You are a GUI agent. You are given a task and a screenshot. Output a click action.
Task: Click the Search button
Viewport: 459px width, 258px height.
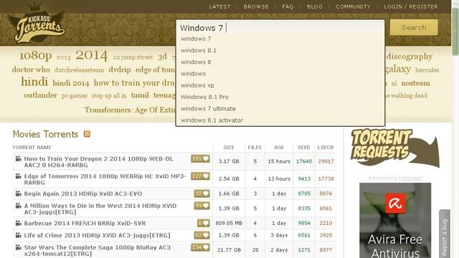pyautogui.click(x=414, y=27)
